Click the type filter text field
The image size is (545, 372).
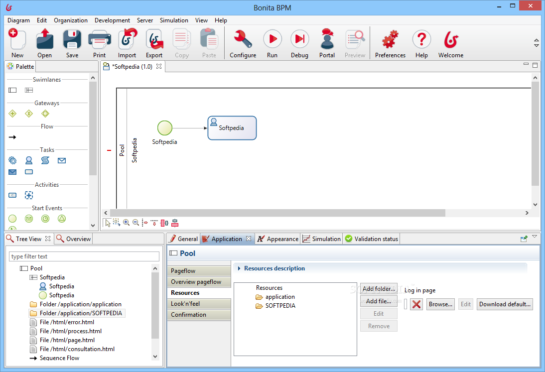(x=84, y=256)
